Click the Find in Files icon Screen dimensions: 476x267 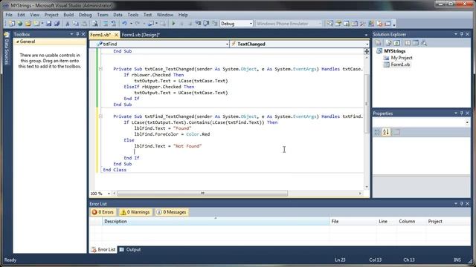[95, 23]
